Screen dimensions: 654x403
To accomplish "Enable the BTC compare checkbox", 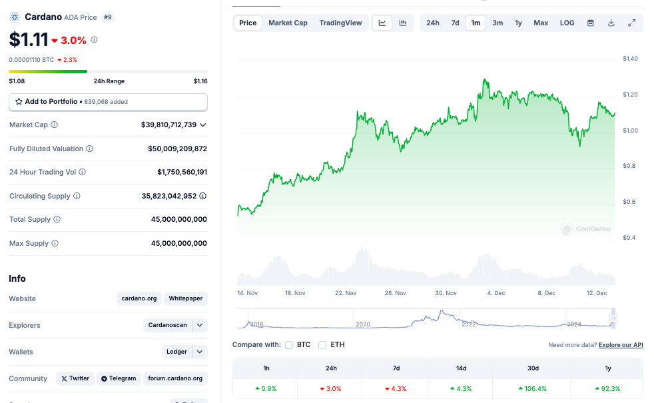I will 289,345.
